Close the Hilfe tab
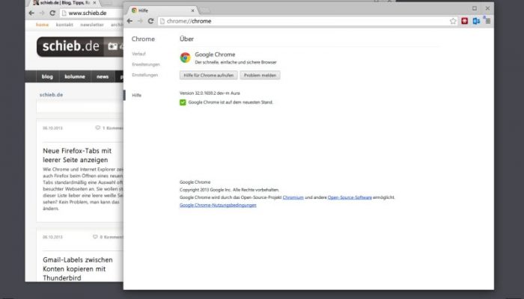The image size is (524, 299). click(x=192, y=10)
